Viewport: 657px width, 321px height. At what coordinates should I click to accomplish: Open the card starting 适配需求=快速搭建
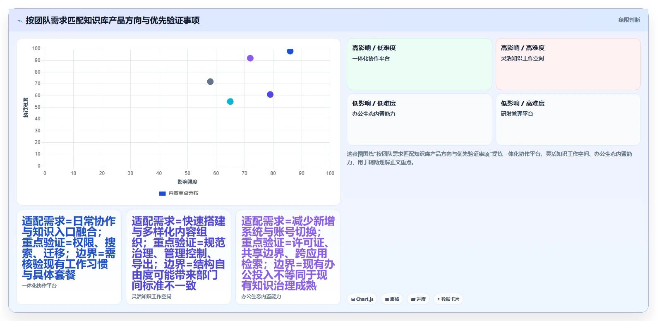[x=178, y=257]
